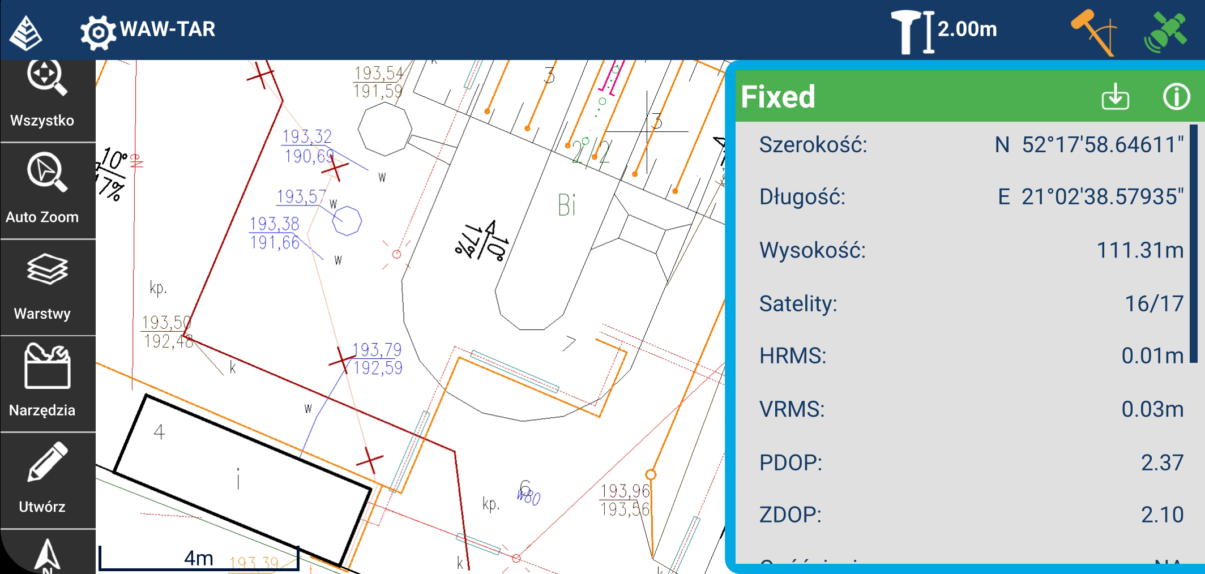Tap the 4m map scale bar

pyautogui.click(x=199, y=558)
